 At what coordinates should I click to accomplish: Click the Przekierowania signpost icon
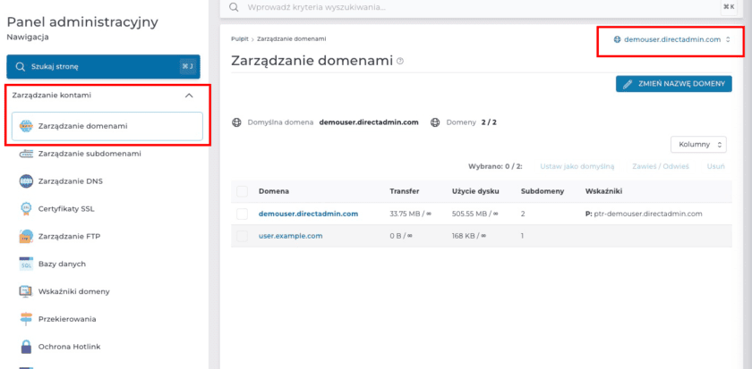pos(26,319)
